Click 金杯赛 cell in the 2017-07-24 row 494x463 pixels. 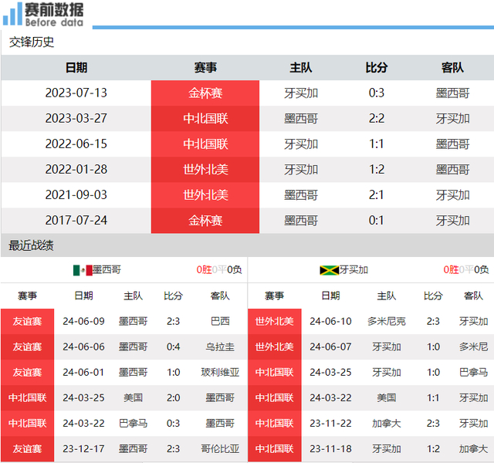[205, 221]
